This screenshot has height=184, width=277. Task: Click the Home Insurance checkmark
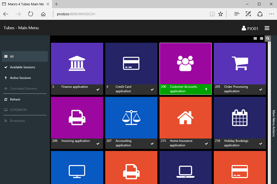206,144
